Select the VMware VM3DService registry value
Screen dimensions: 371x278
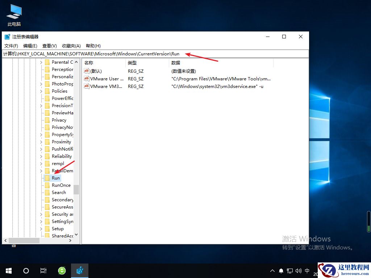point(105,86)
